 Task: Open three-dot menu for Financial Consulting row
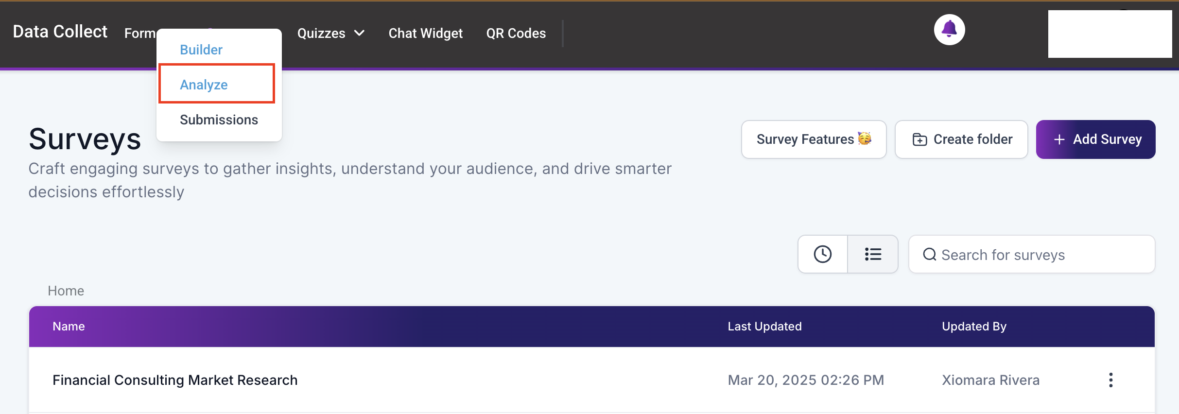pyautogui.click(x=1110, y=380)
